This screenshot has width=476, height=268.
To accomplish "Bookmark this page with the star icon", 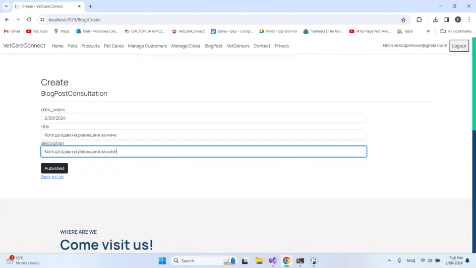I will tap(403, 20).
